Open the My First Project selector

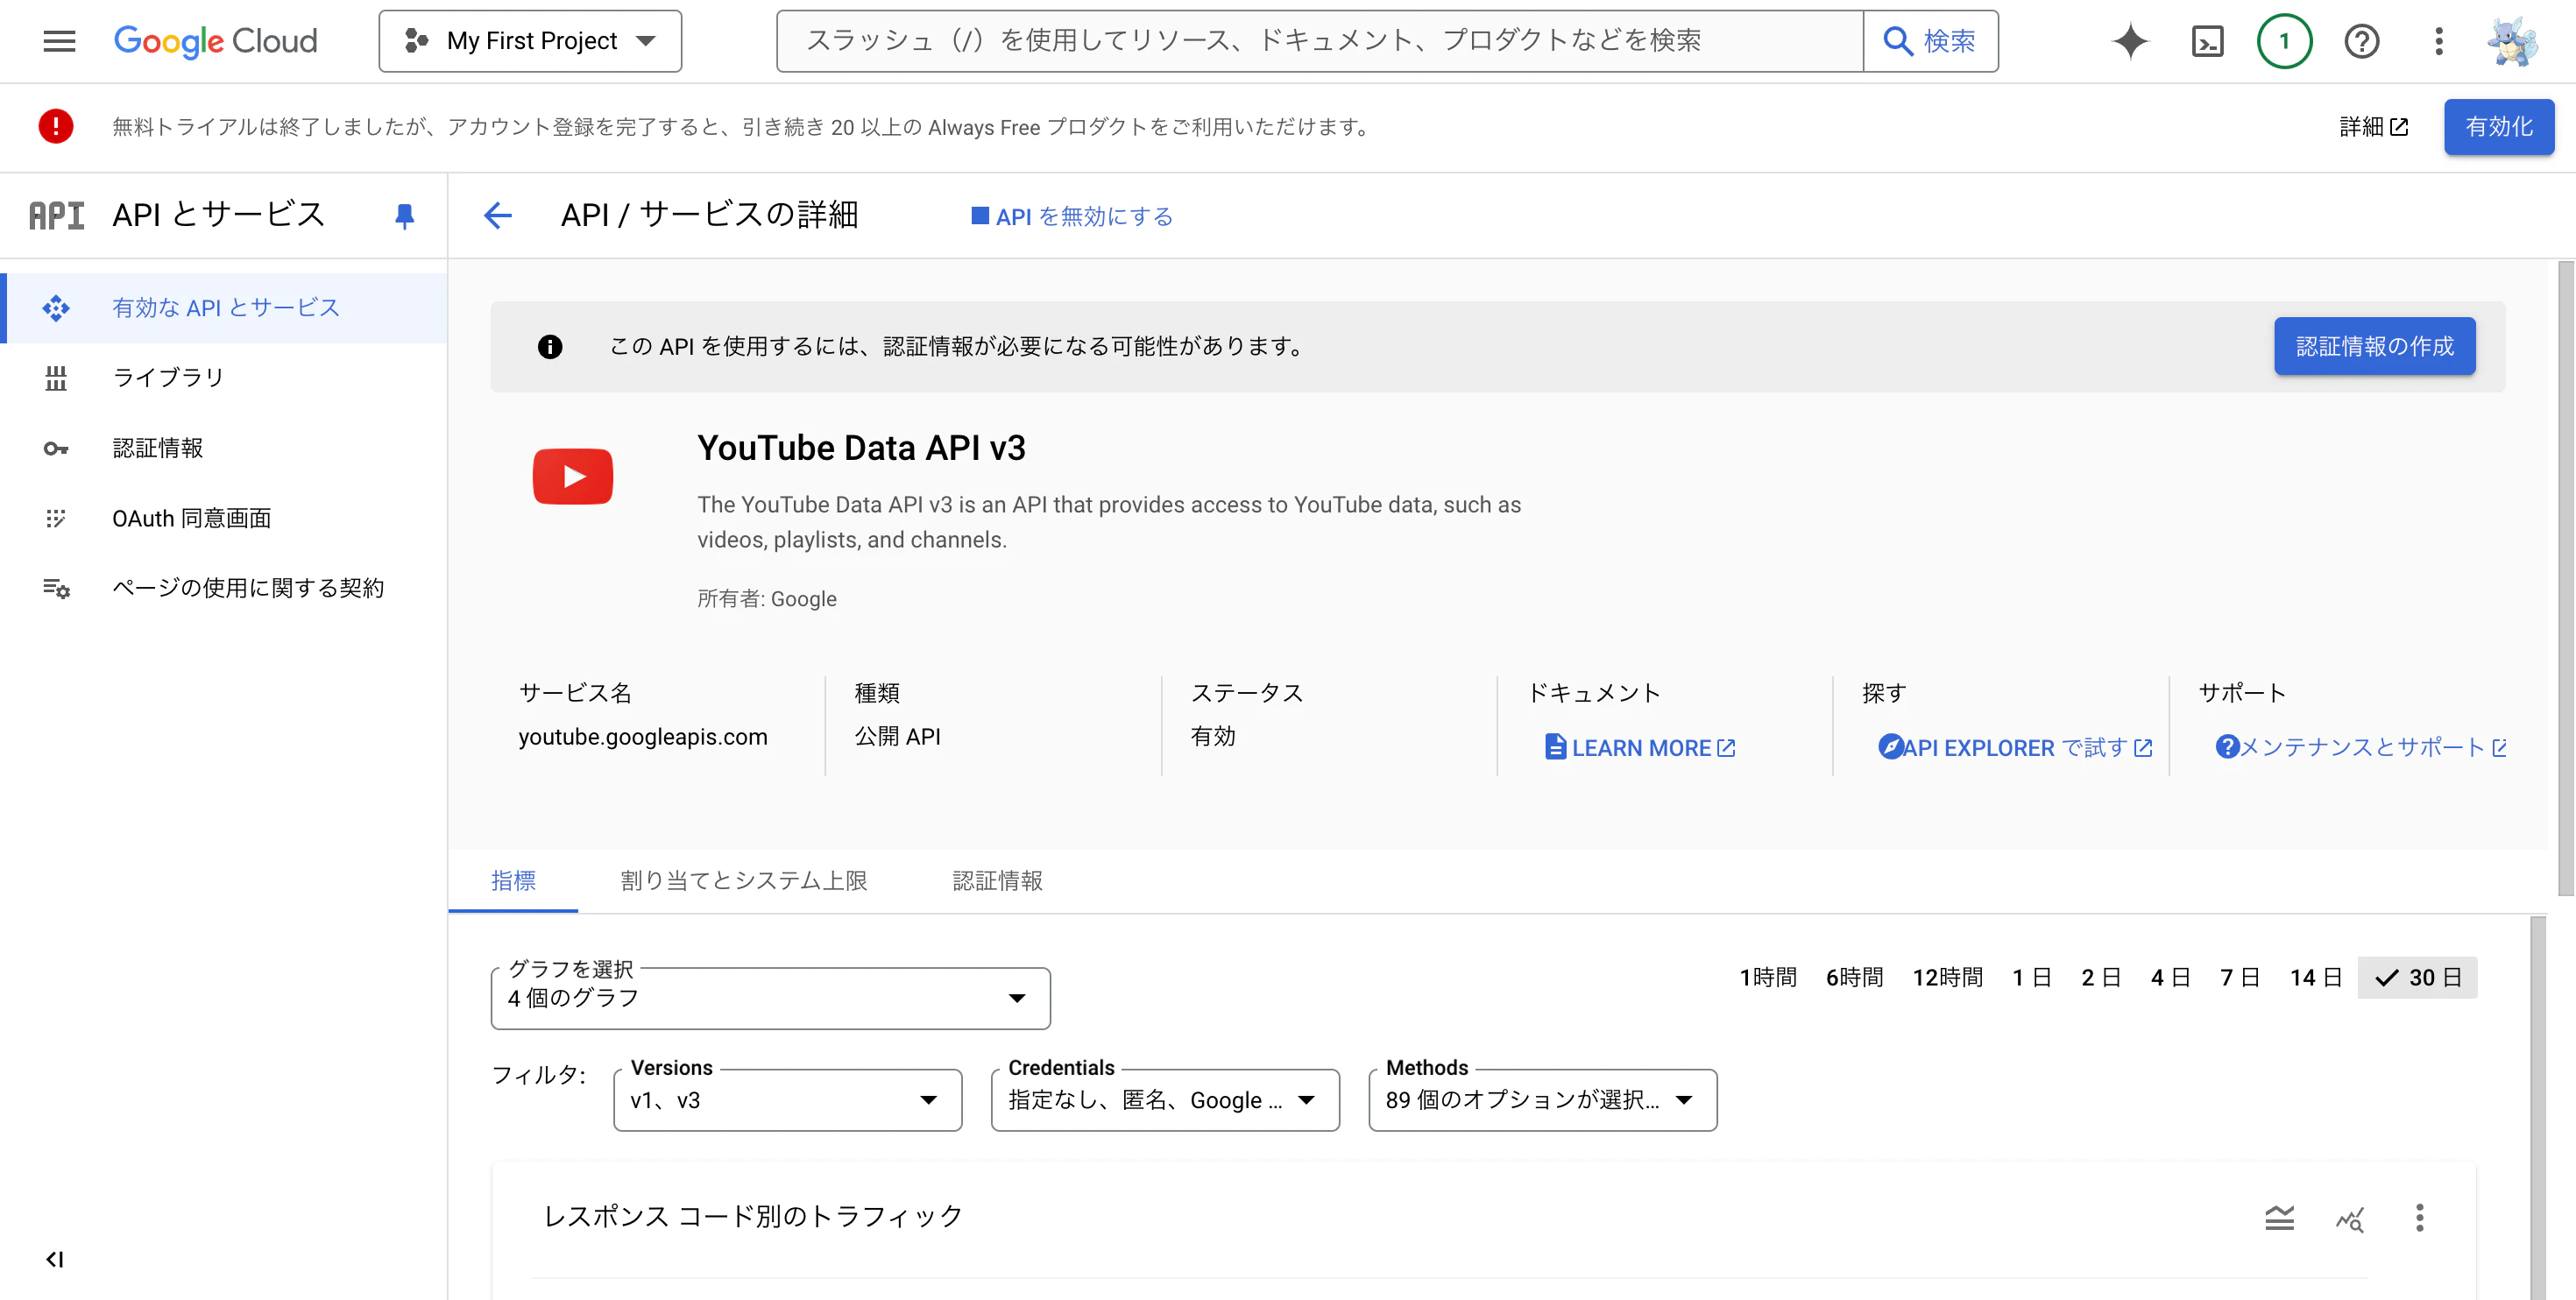pyautogui.click(x=530, y=41)
